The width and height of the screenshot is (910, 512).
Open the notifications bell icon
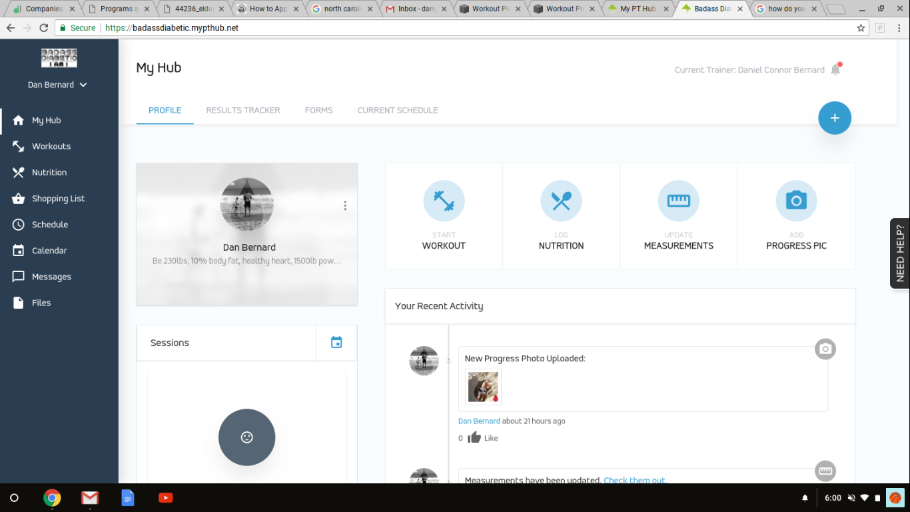tap(835, 69)
